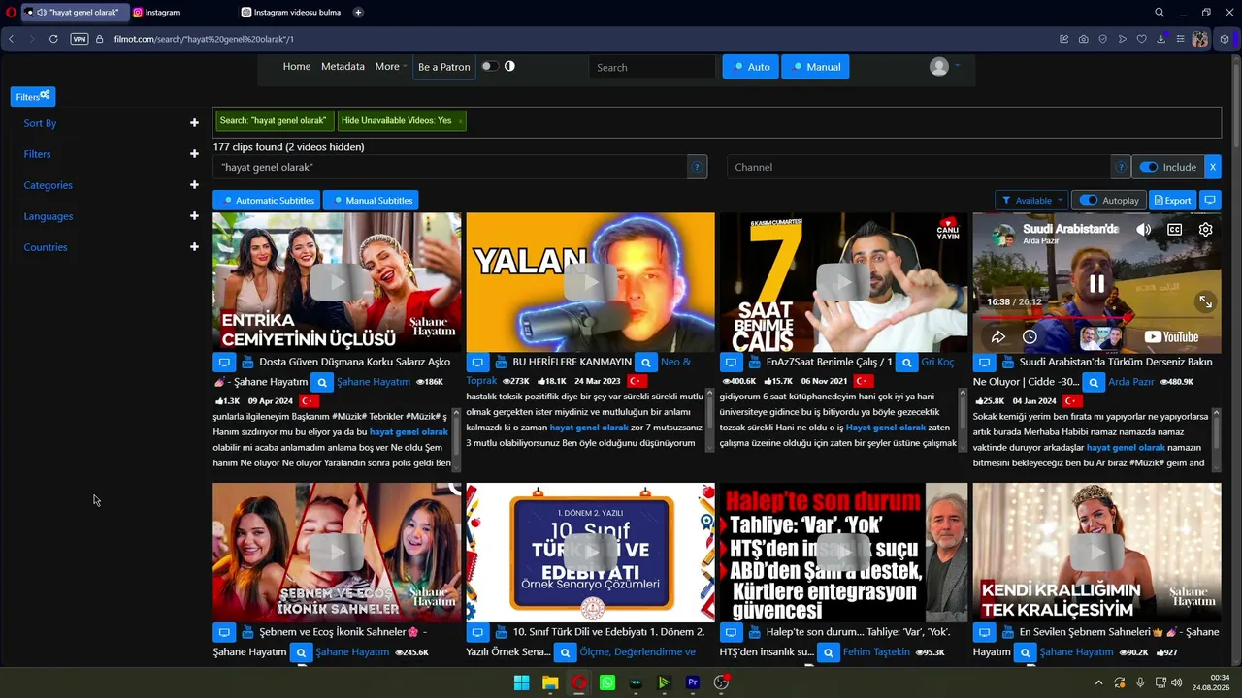Toggle the Include switch for channel
1242x698 pixels.
[1149, 167]
